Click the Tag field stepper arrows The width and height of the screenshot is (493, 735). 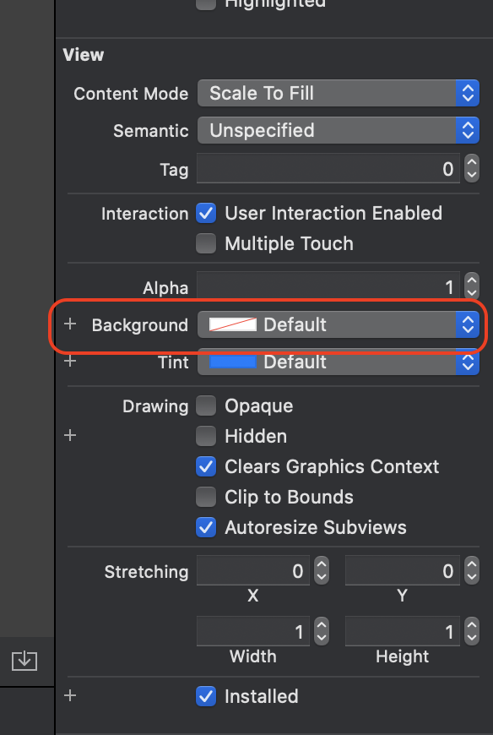(x=471, y=168)
